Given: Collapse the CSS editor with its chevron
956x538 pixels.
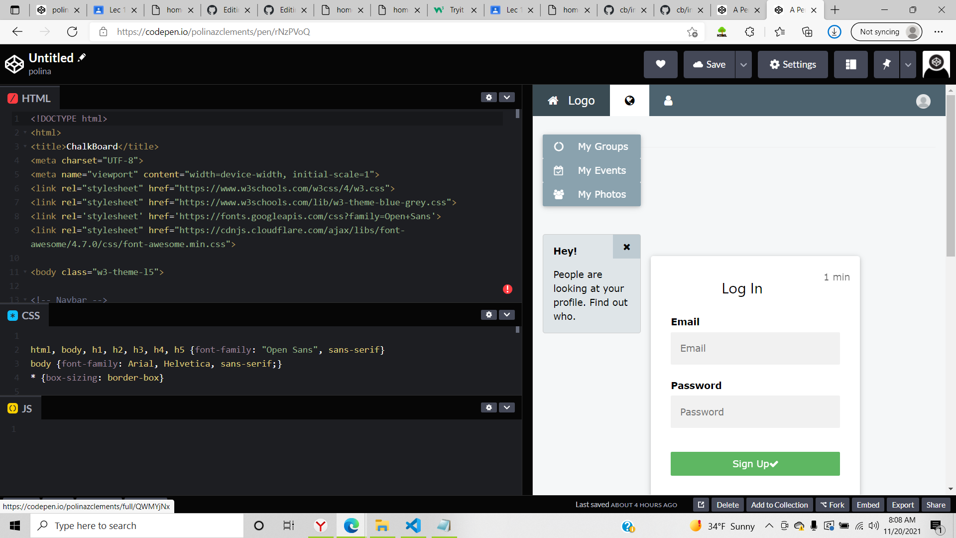Looking at the screenshot, I should click(507, 314).
